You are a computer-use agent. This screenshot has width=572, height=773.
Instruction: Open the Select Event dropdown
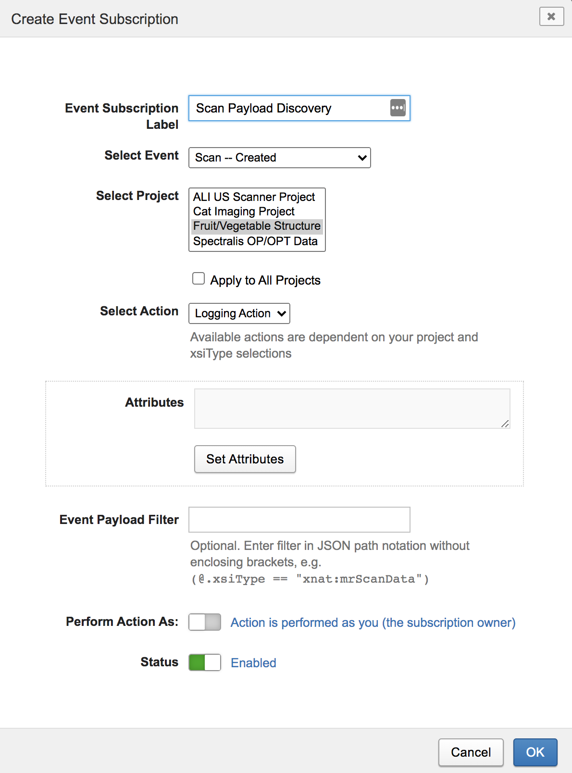pos(279,158)
